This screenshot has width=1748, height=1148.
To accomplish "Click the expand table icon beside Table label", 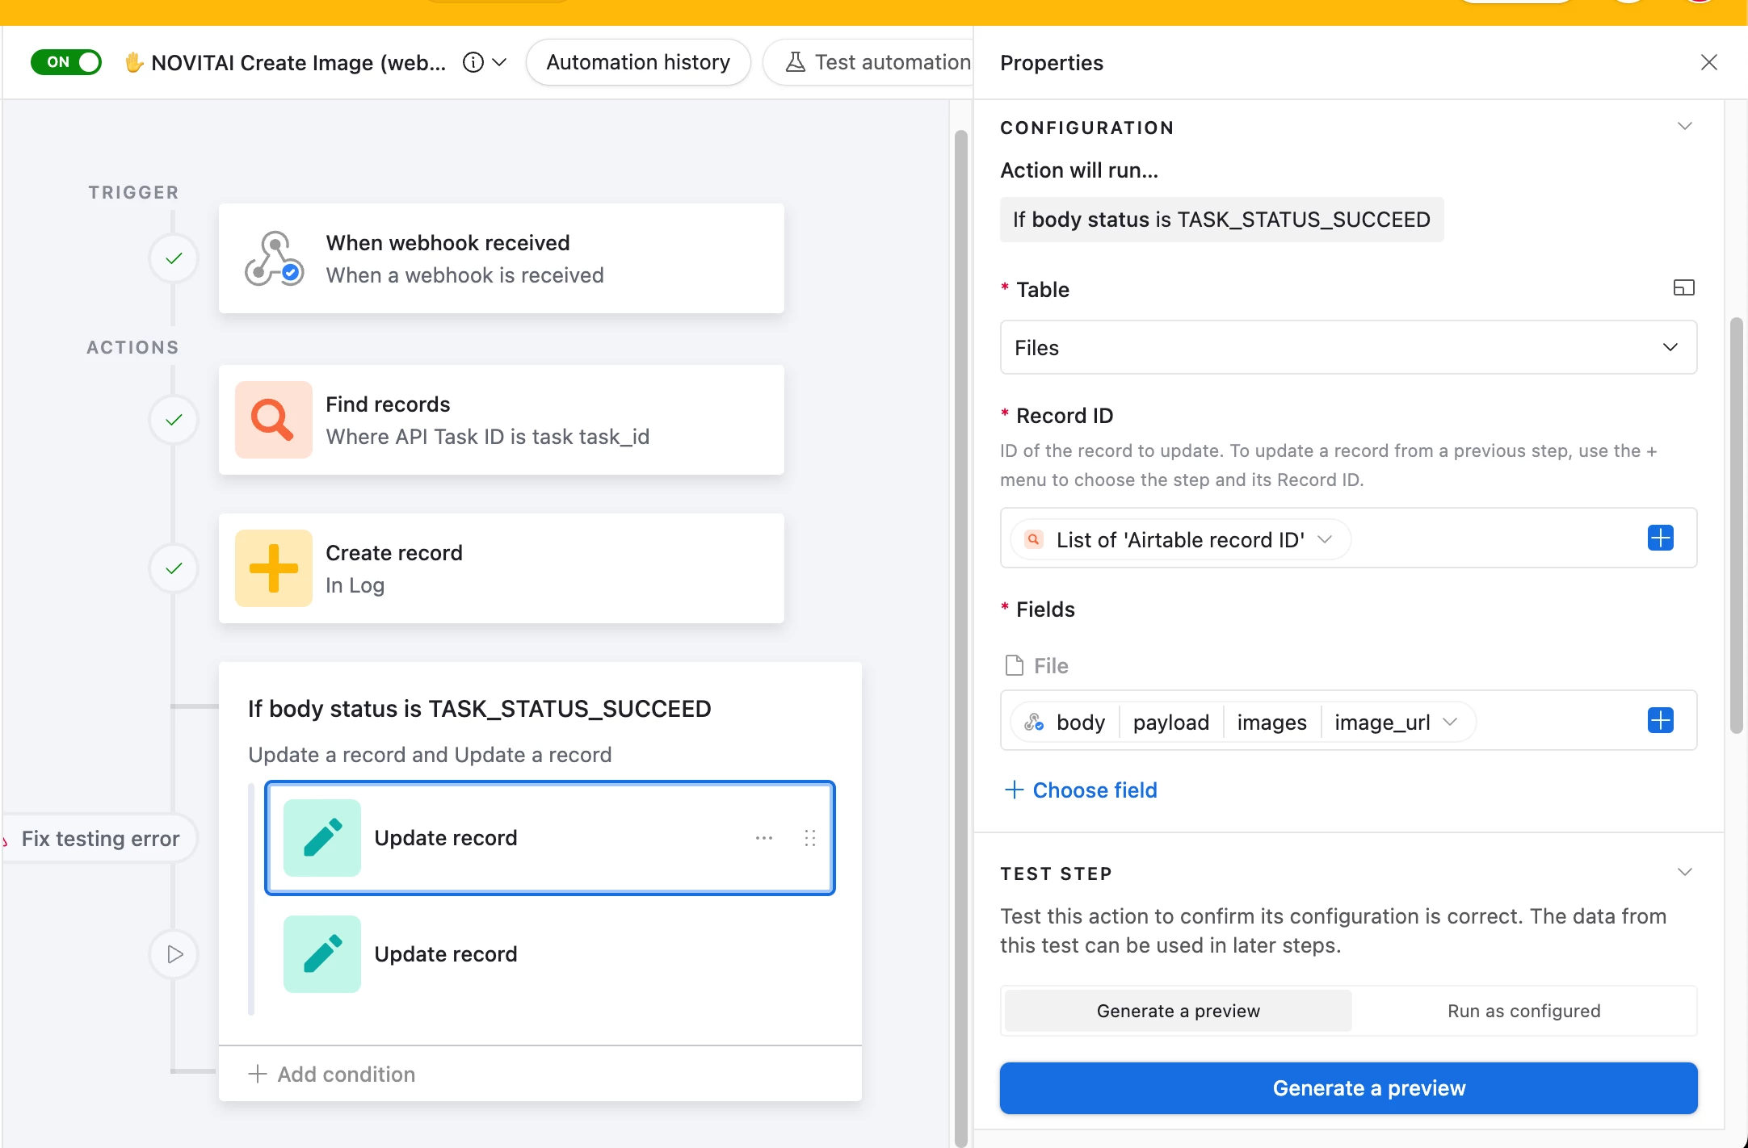I will [x=1683, y=288].
